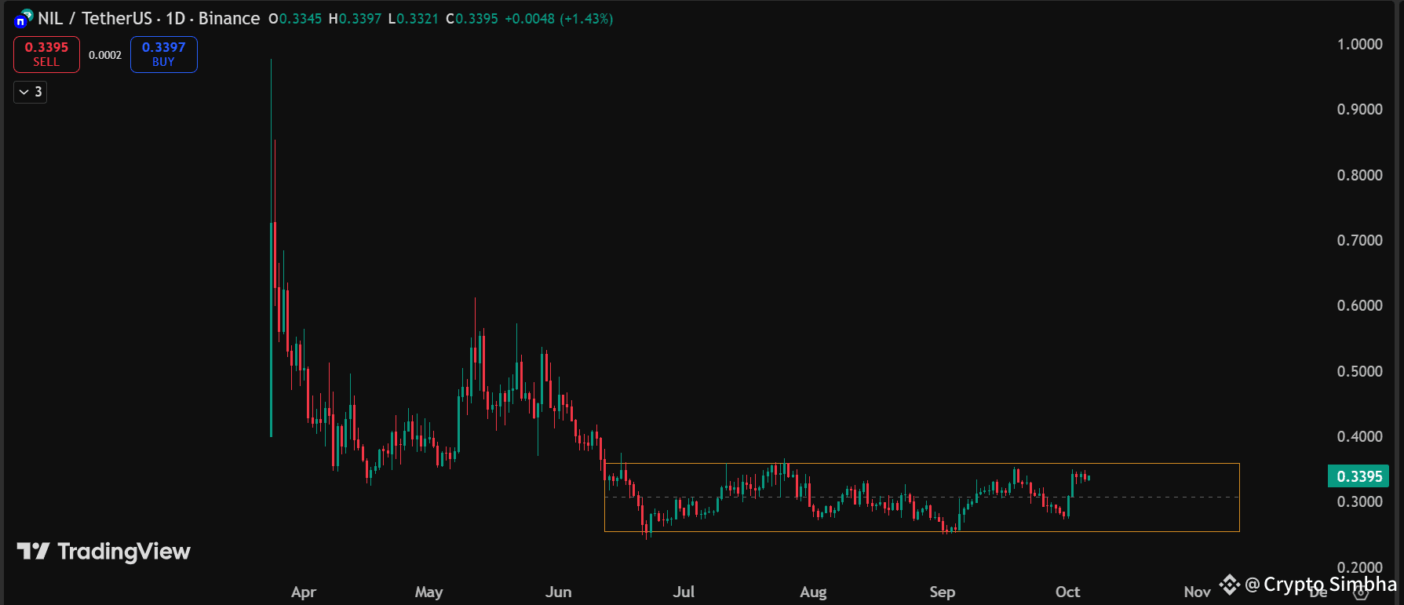Click the 0.6000 price axis label
This screenshot has width=1404, height=605.
pos(1360,305)
